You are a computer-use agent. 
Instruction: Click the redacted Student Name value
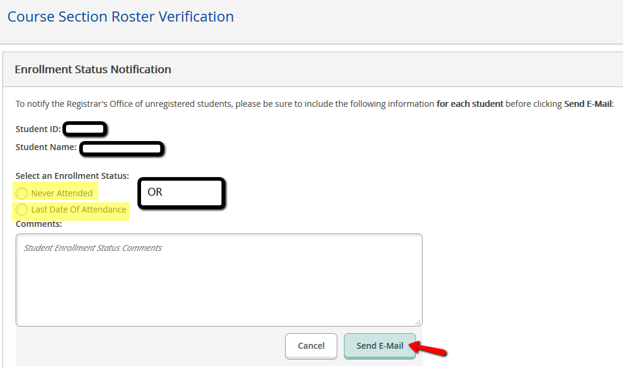(122, 148)
